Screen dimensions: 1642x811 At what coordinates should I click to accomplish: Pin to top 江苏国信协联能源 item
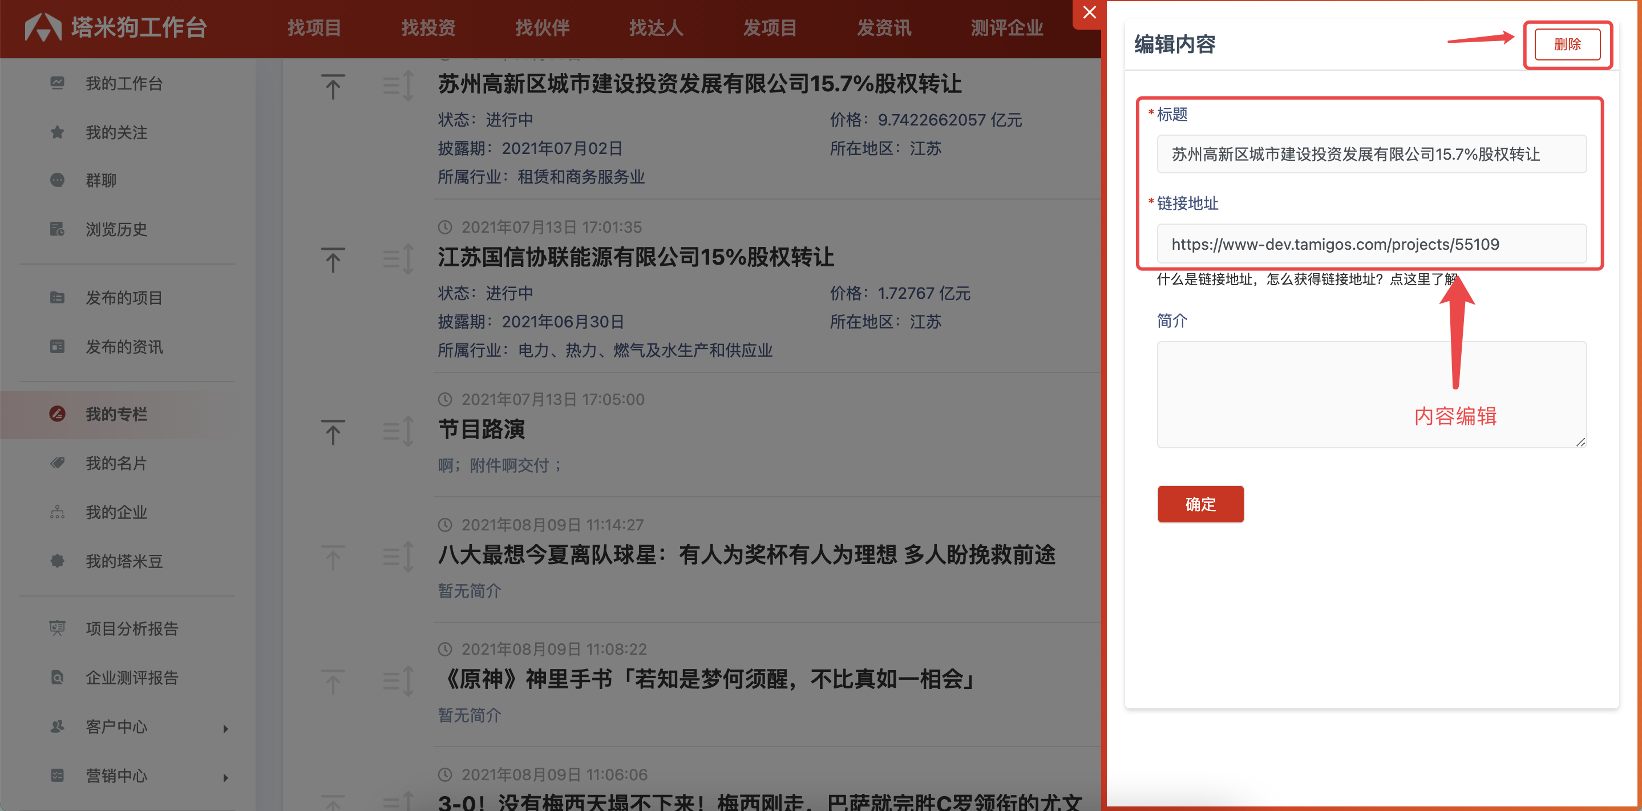[x=333, y=260]
